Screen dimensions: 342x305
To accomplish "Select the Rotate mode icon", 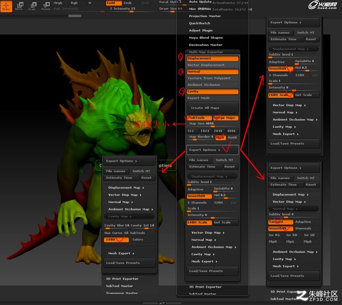I will tap(46, 6).
